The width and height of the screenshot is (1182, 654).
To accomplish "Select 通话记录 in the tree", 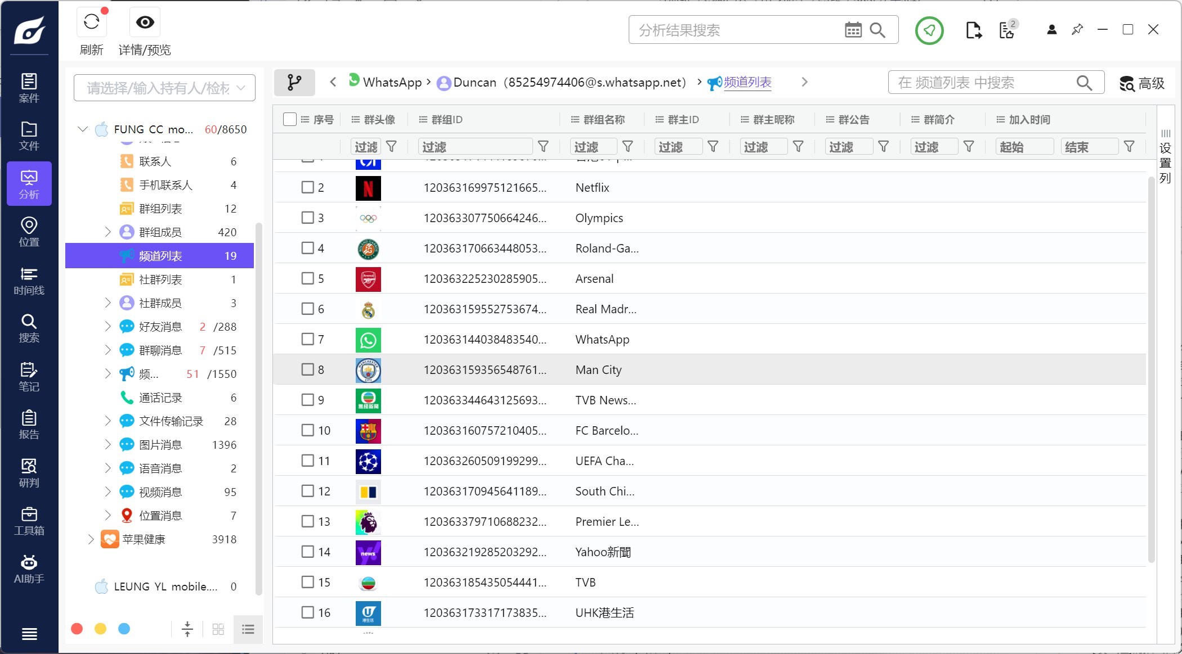I will (x=160, y=398).
